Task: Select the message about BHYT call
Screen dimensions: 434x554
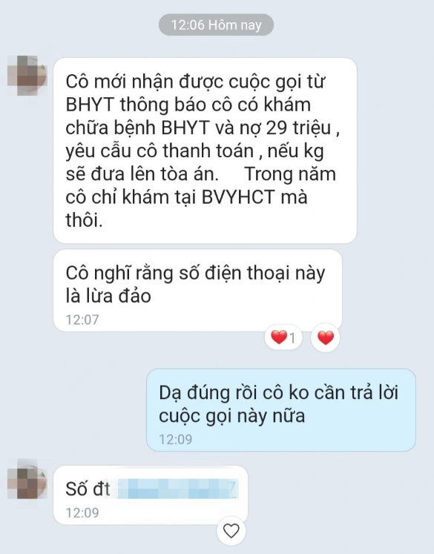Action: (x=205, y=151)
